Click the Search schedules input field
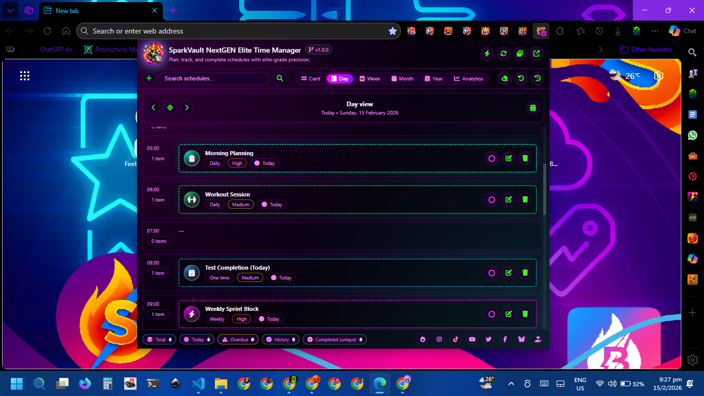The image size is (704, 396). [x=214, y=78]
